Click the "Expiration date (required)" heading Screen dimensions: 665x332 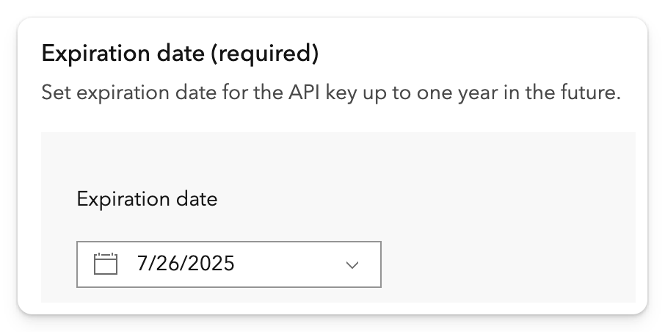pyautogui.click(x=180, y=54)
